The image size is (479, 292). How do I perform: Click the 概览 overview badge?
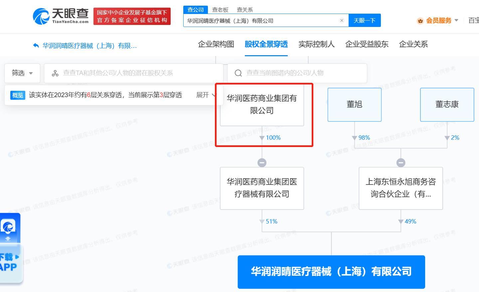click(18, 95)
